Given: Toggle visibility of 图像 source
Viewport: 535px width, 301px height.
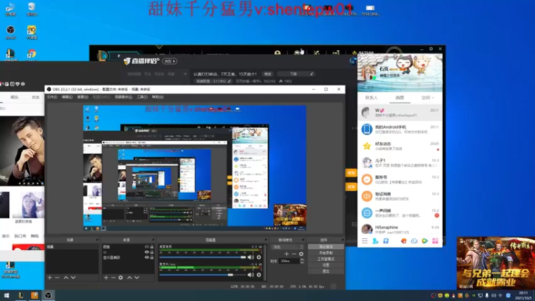Looking at the screenshot, I should pyautogui.click(x=146, y=247).
